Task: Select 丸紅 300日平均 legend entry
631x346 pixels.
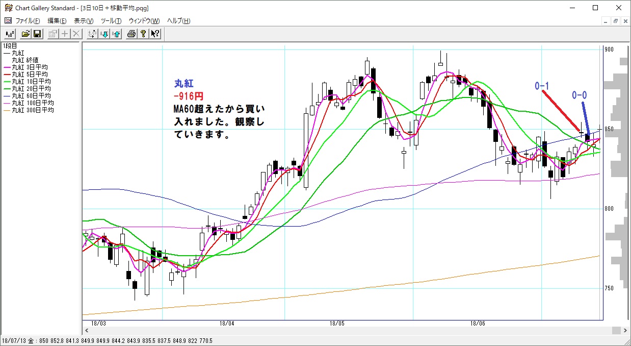Action: click(x=33, y=110)
